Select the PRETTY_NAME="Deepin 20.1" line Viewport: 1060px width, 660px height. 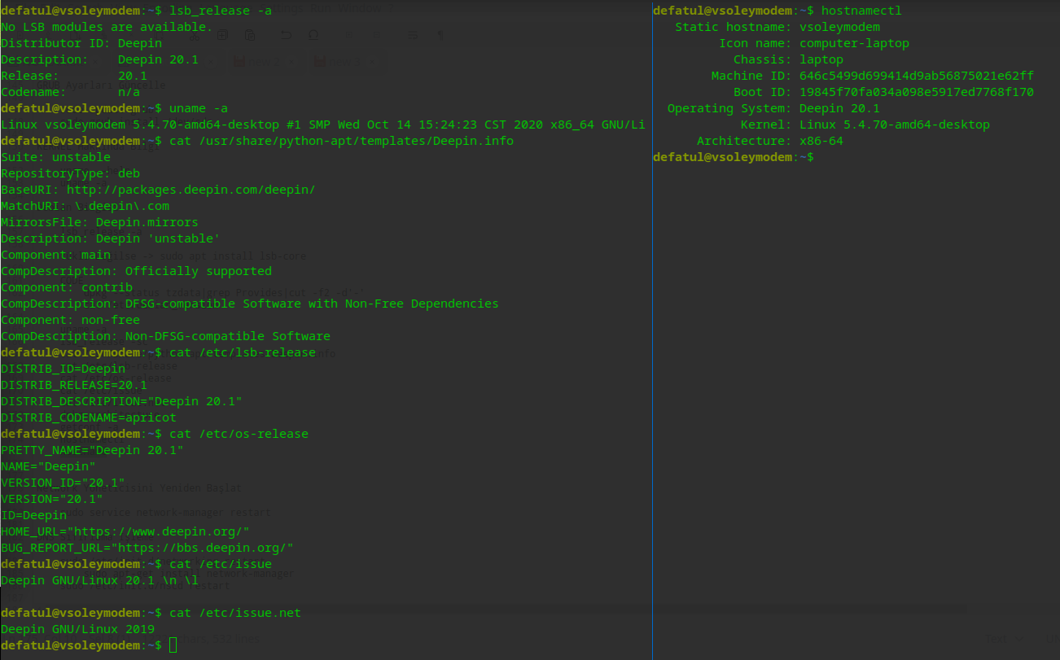click(x=92, y=450)
